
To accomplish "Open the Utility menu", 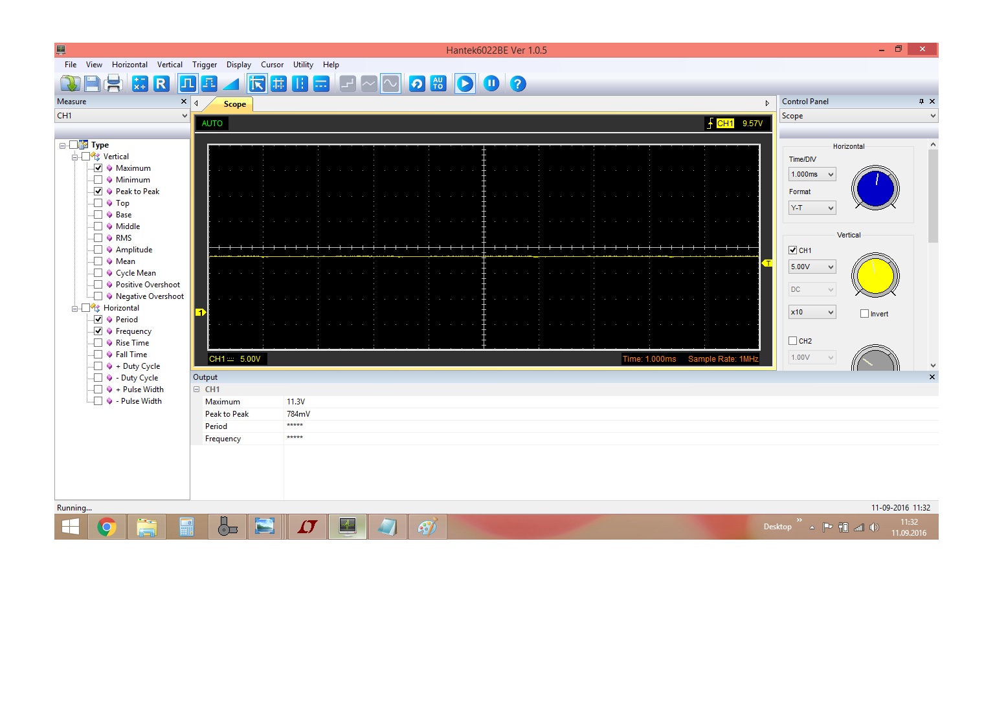I will coord(303,65).
